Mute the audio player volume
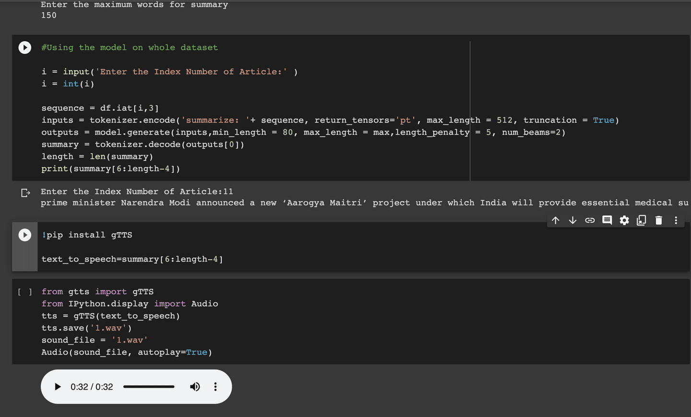The width and height of the screenshot is (691, 417). [195, 387]
